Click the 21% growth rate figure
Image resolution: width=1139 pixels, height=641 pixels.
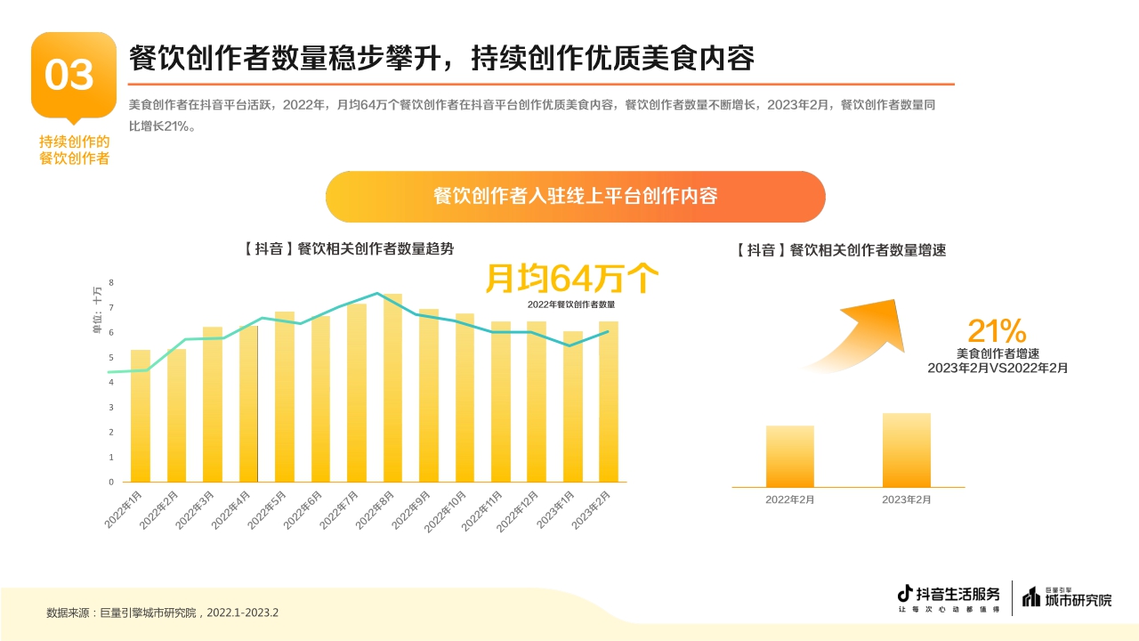[995, 331]
